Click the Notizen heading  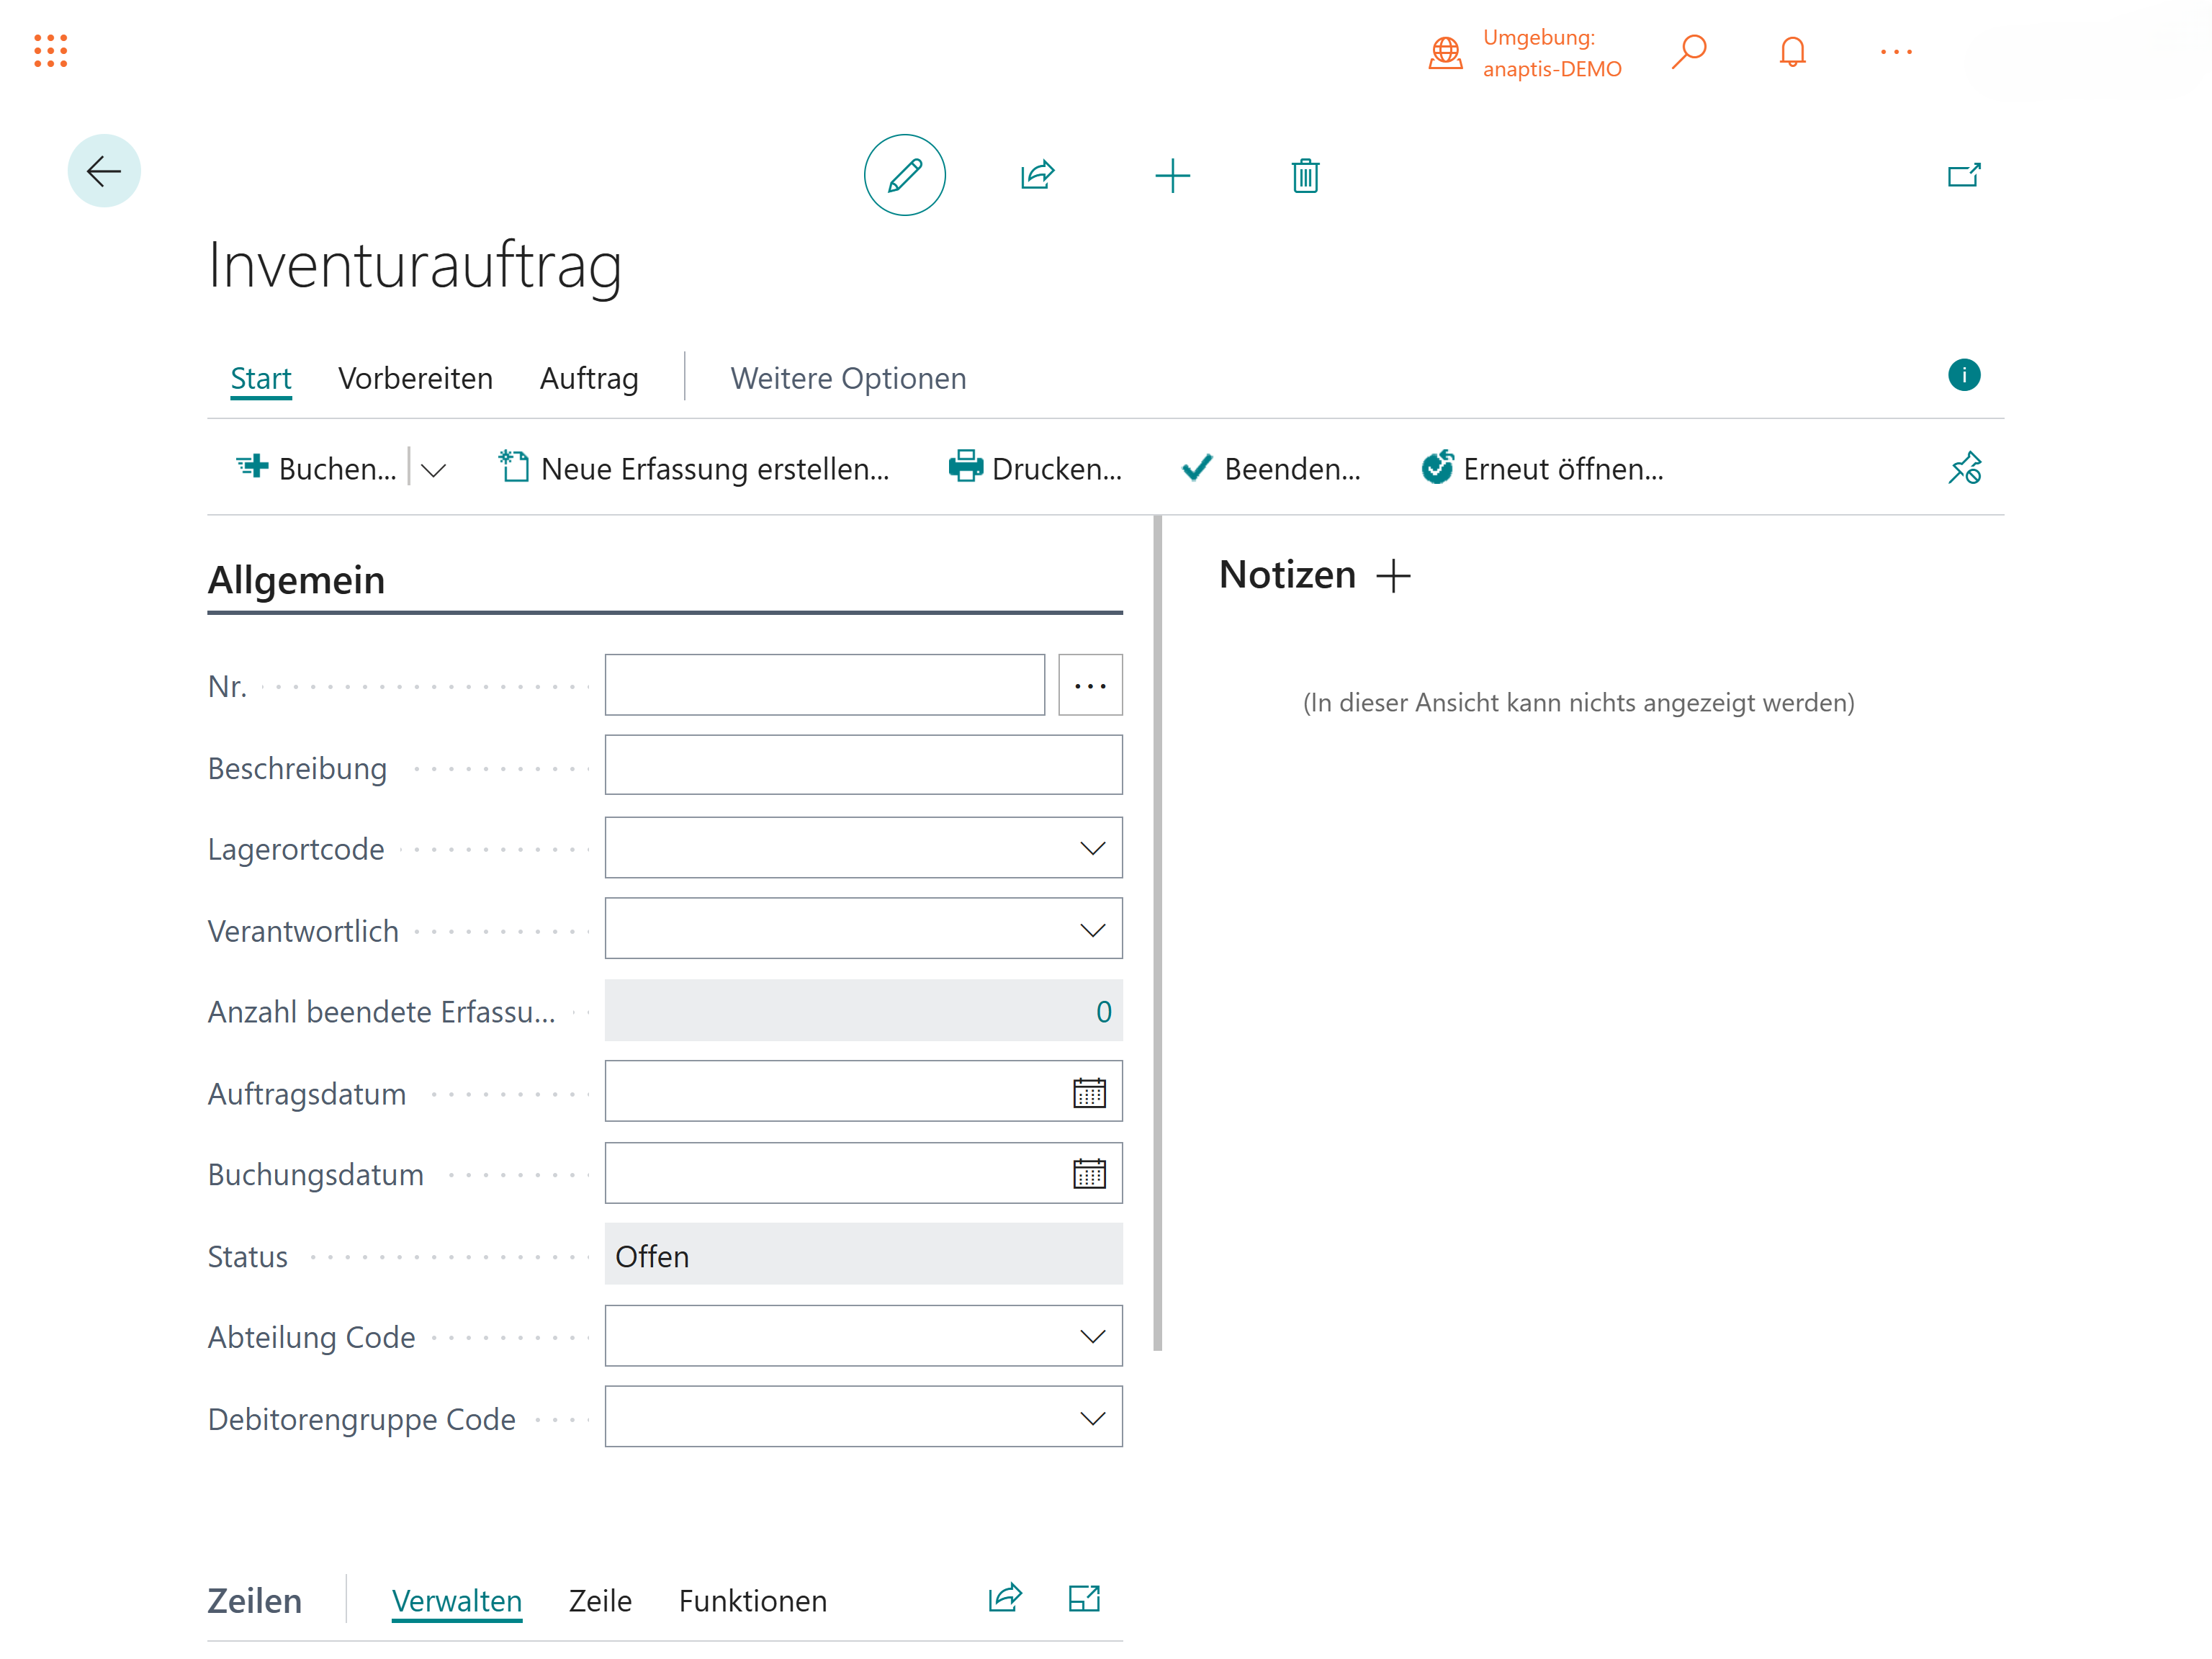coord(1287,575)
